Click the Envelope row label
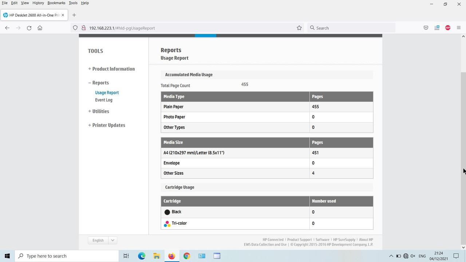 171,163
